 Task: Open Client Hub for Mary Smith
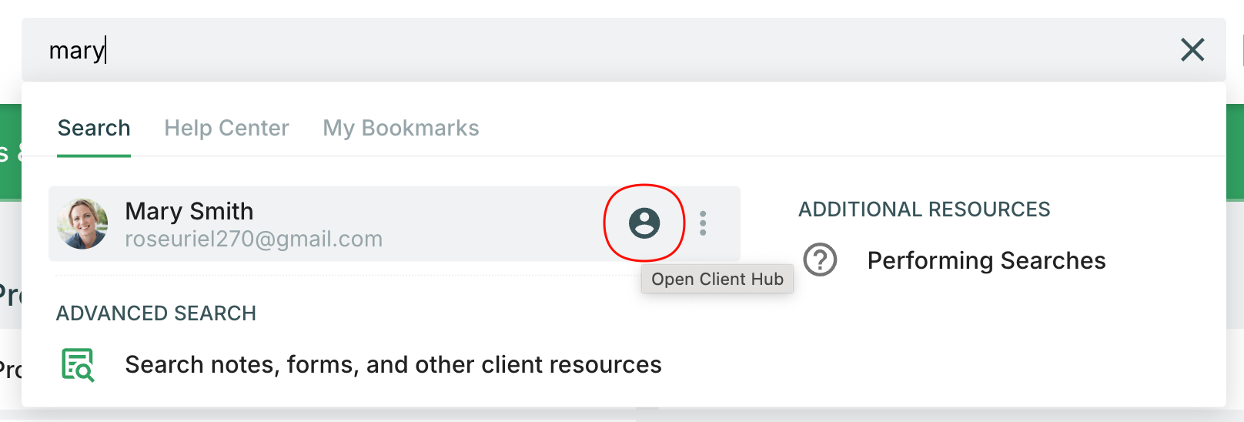pos(644,223)
